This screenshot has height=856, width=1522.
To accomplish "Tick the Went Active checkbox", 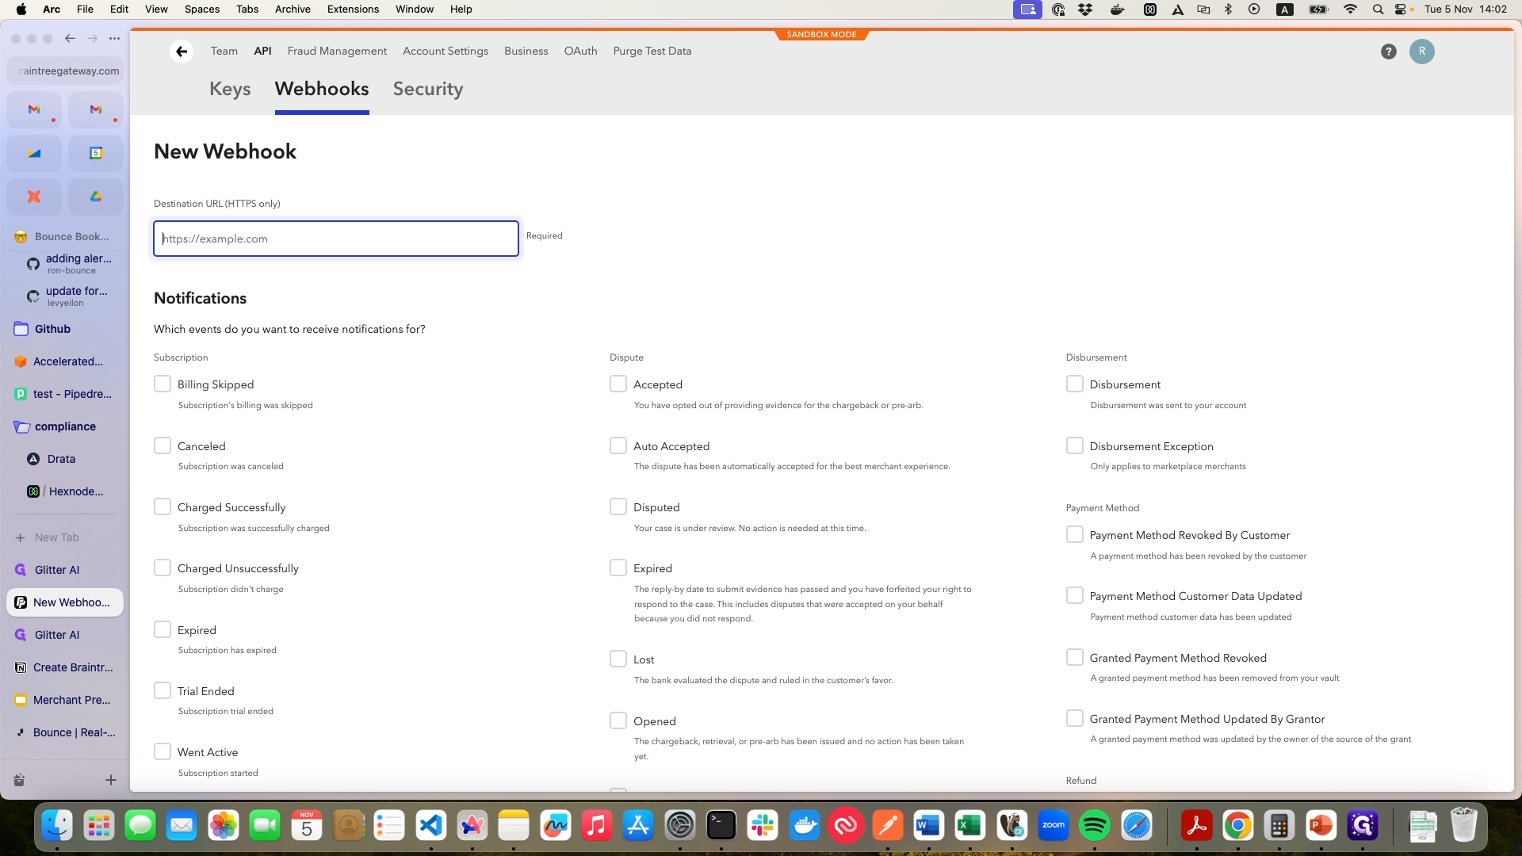I will (163, 751).
